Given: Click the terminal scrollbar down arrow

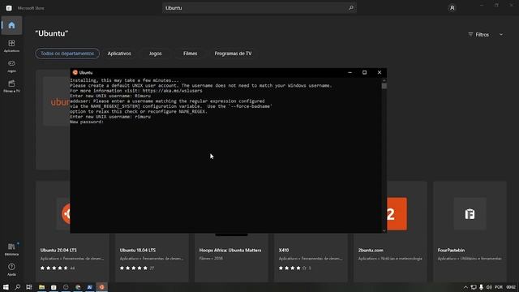Looking at the screenshot, I should [384, 230].
